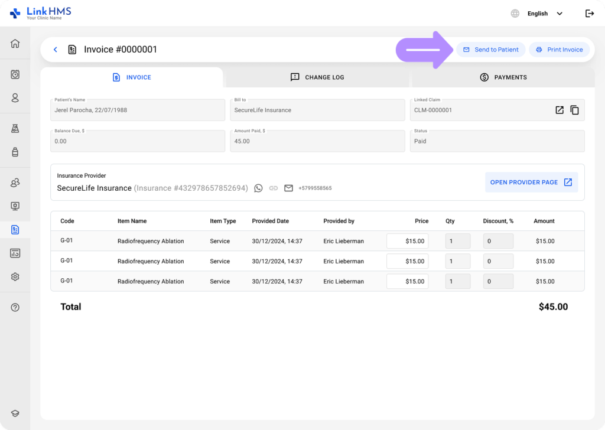Switch to the CHANGE LOG tab
605x430 pixels.
click(x=317, y=77)
